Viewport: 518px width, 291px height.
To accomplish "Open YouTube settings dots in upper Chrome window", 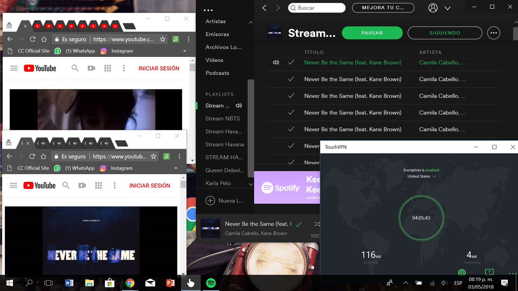I will point(124,68).
